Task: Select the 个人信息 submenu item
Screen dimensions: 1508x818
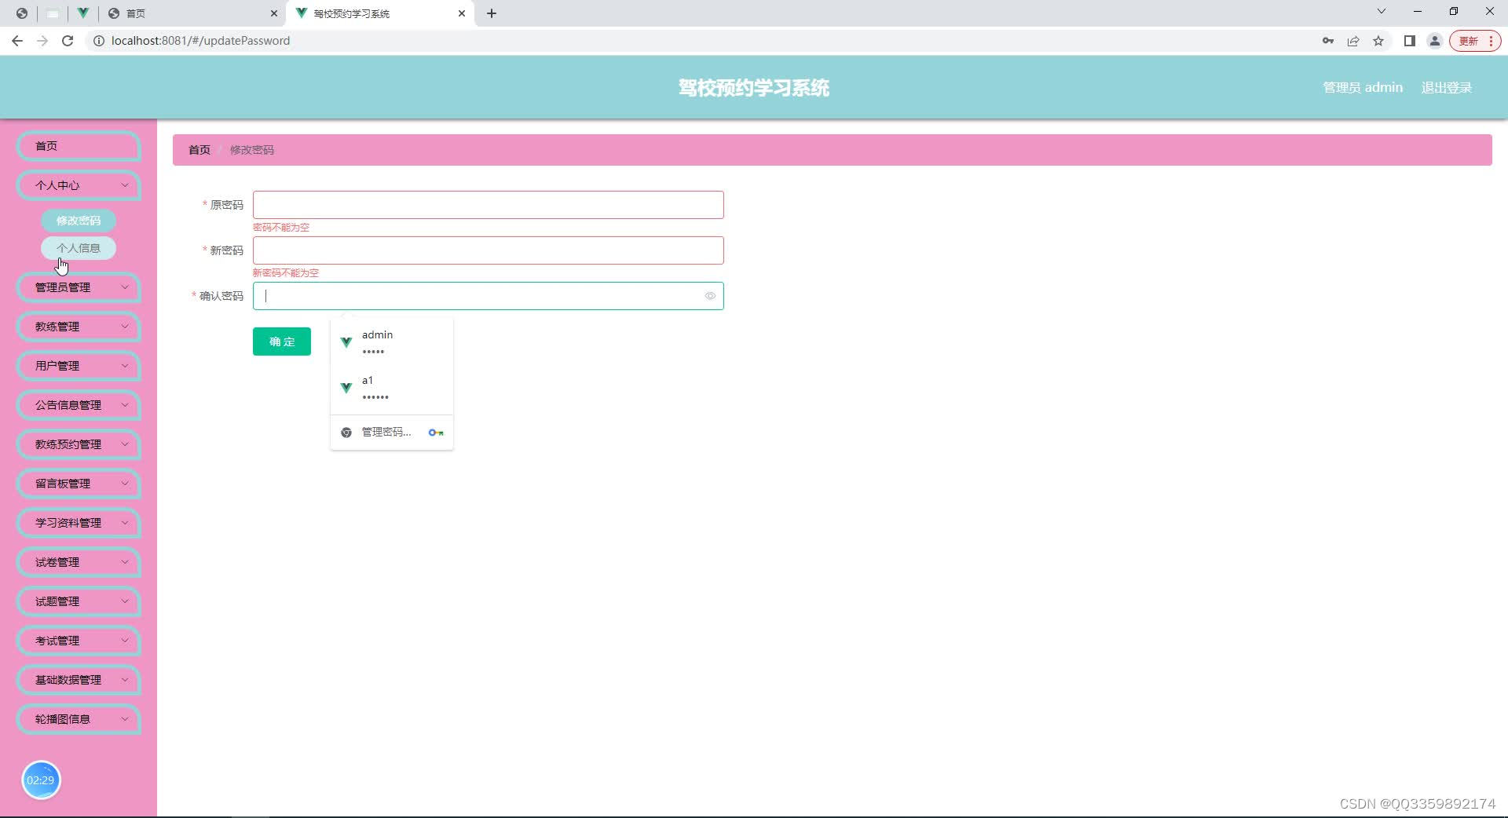Action: pos(79,248)
